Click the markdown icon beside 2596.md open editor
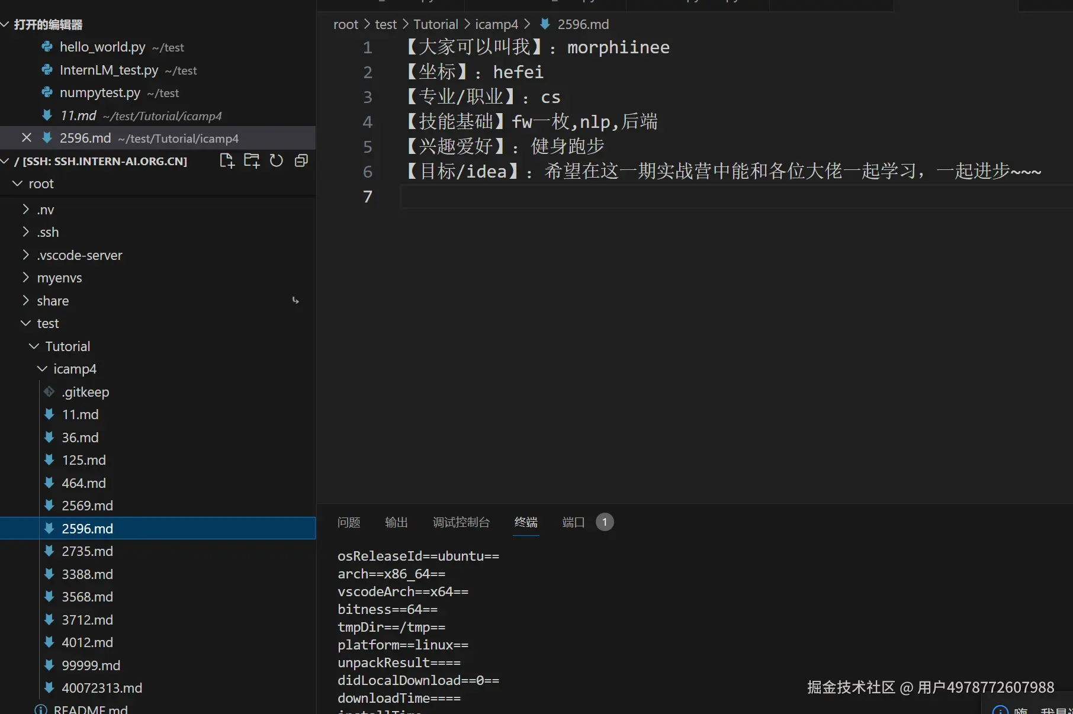The height and width of the screenshot is (714, 1073). tap(47, 138)
